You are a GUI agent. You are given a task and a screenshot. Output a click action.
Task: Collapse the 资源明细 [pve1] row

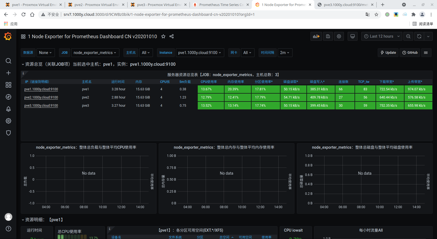(x=23, y=220)
